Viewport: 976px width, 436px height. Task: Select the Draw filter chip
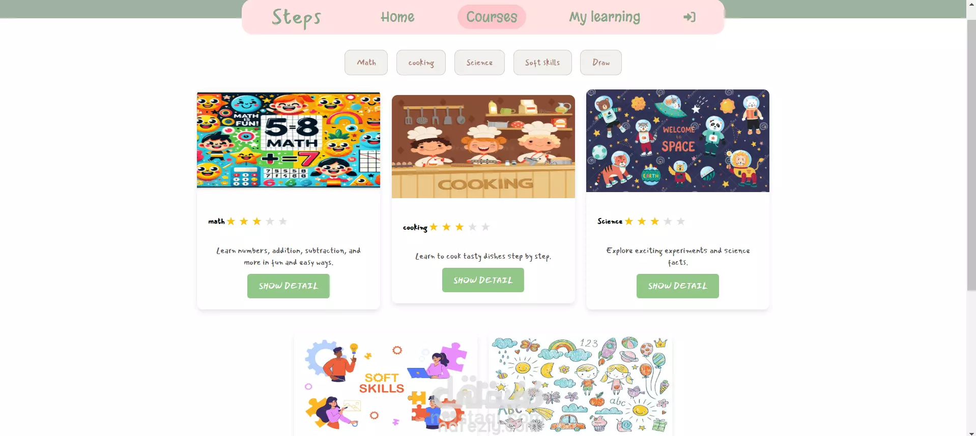(601, 63)
